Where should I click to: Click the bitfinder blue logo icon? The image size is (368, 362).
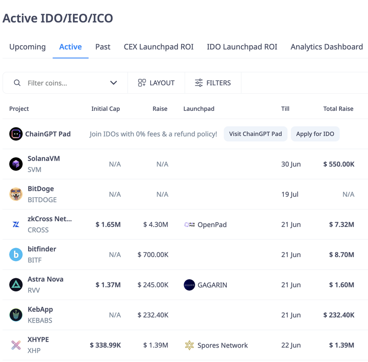point(16,255)
